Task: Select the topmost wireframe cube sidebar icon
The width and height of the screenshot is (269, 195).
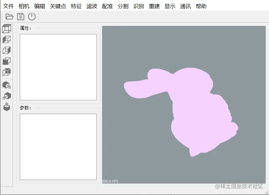Action: click(6, 28)
